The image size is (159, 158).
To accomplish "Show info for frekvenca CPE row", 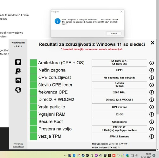I will [x=152, y=92].
